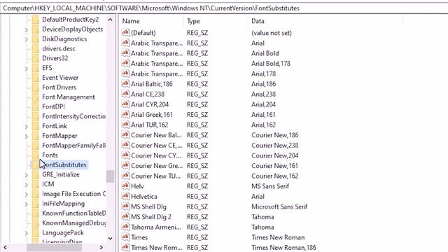448x252 pixels.
Task: Expand the GRE_Initialize key
Action: pyautogui.click(x=27, y=175)
